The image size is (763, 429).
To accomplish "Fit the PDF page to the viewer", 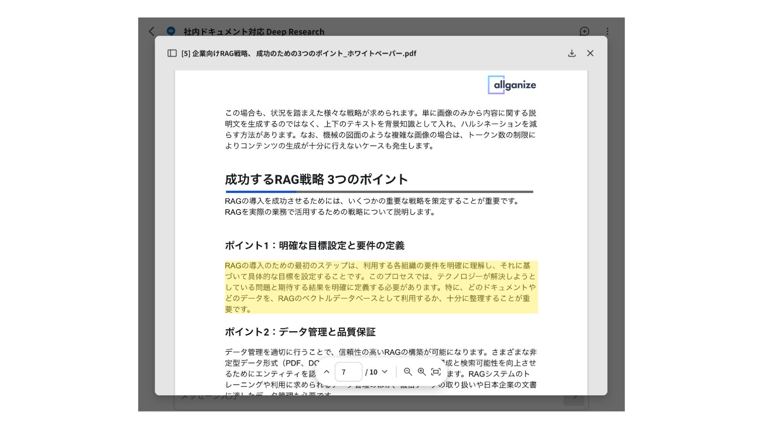I will (x=436, y=372).
